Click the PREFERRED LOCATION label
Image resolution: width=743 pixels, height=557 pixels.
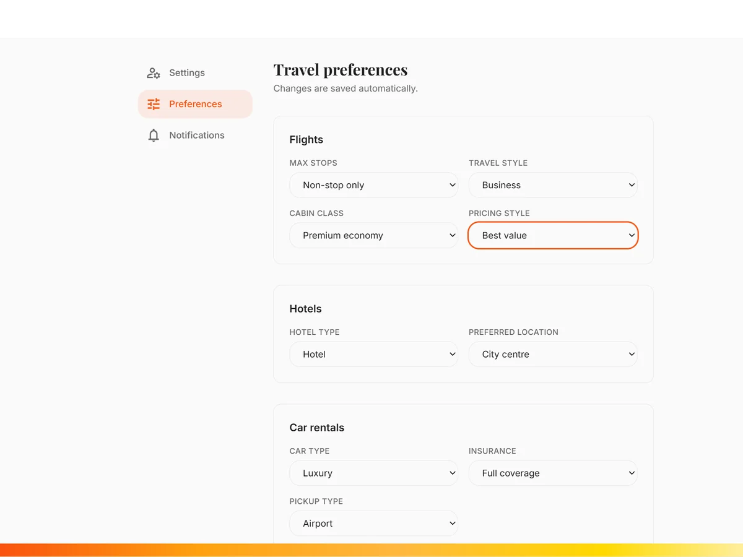(514, 332)
